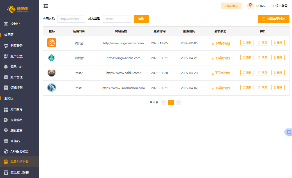Click the teal droplet app icon
This screenshot has width=292, height=178.
coord(52,58)
